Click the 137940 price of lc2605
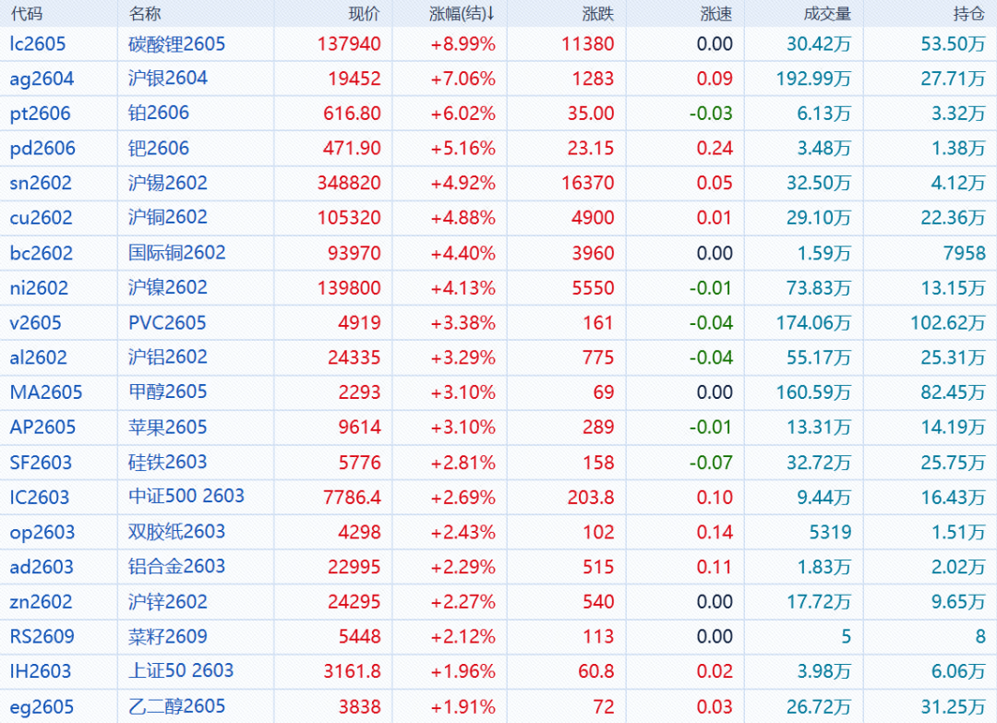997x723 pixels. click(349, 44)
